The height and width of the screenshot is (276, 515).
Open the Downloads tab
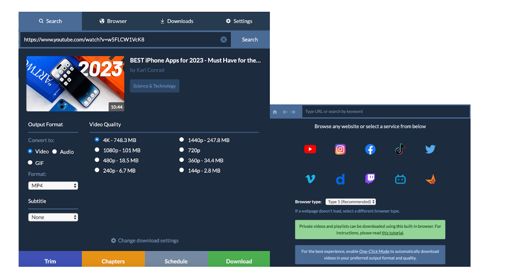[x=177, y=21]
